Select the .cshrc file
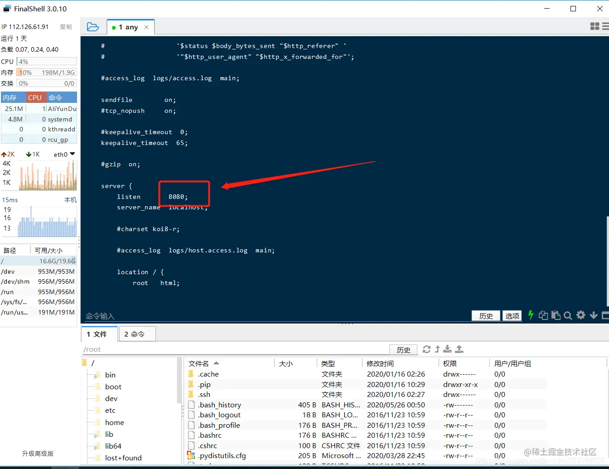Image resolution: width=609 pixels, height=469 pixels. (366, 445)
